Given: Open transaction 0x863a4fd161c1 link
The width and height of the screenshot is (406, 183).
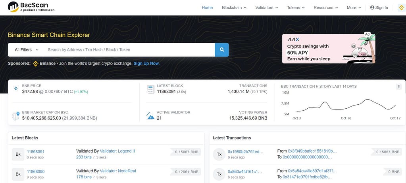Looking at the screenshot, I should pos(245,172).
